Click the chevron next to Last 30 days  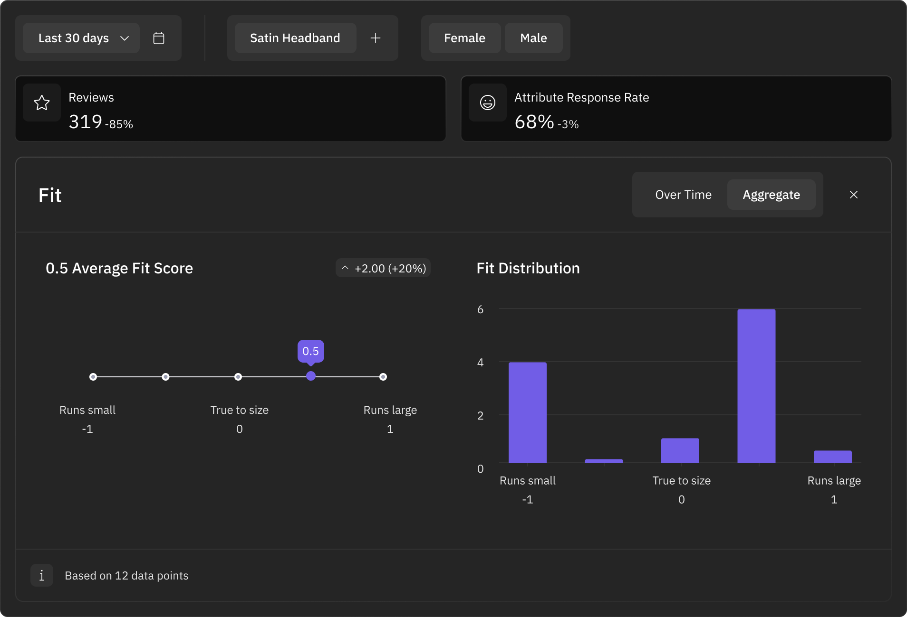pyautogui.click(x=125, y=38)
